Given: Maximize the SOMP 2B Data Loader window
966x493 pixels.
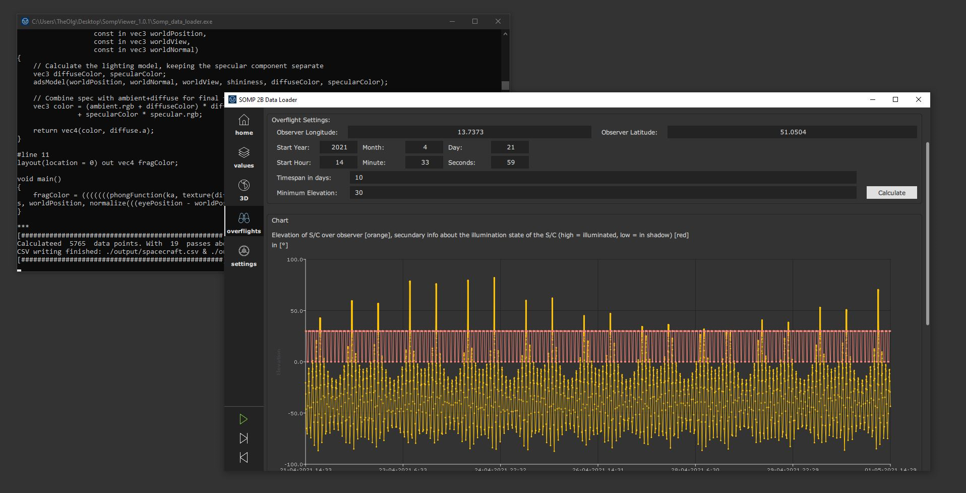Looking at the screenshot, I should point(895,99).
